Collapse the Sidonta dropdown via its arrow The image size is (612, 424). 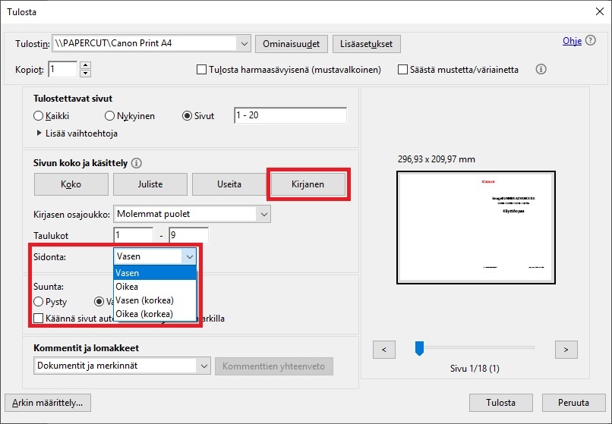click(189, 256)
